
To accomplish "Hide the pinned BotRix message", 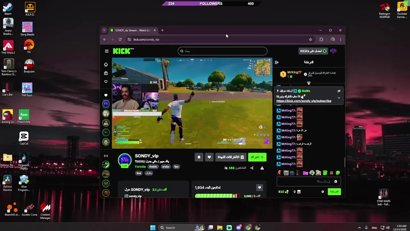I will pos(339,91).
